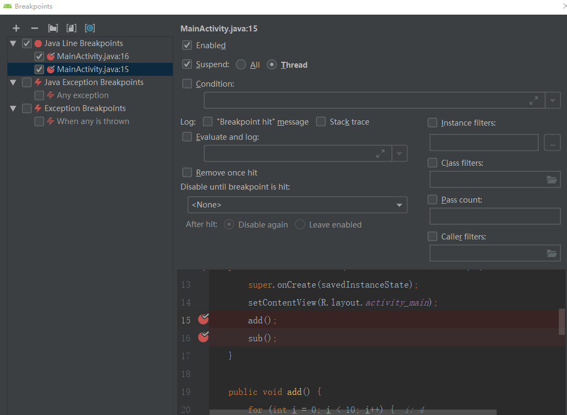Collapse the Exception Breakpoints tree node
Image resolution: width=567 pixels, height=415 pixels.
coord(13,108)
